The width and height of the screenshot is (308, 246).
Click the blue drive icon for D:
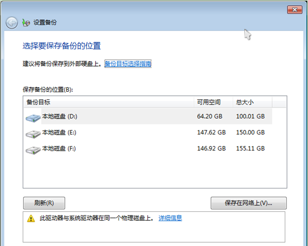coord(33,118)
